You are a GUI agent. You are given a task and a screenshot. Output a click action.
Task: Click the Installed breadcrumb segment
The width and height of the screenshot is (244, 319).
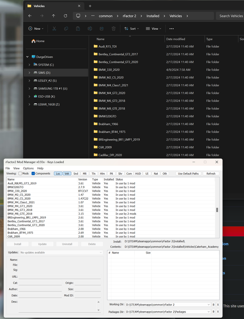153,16
